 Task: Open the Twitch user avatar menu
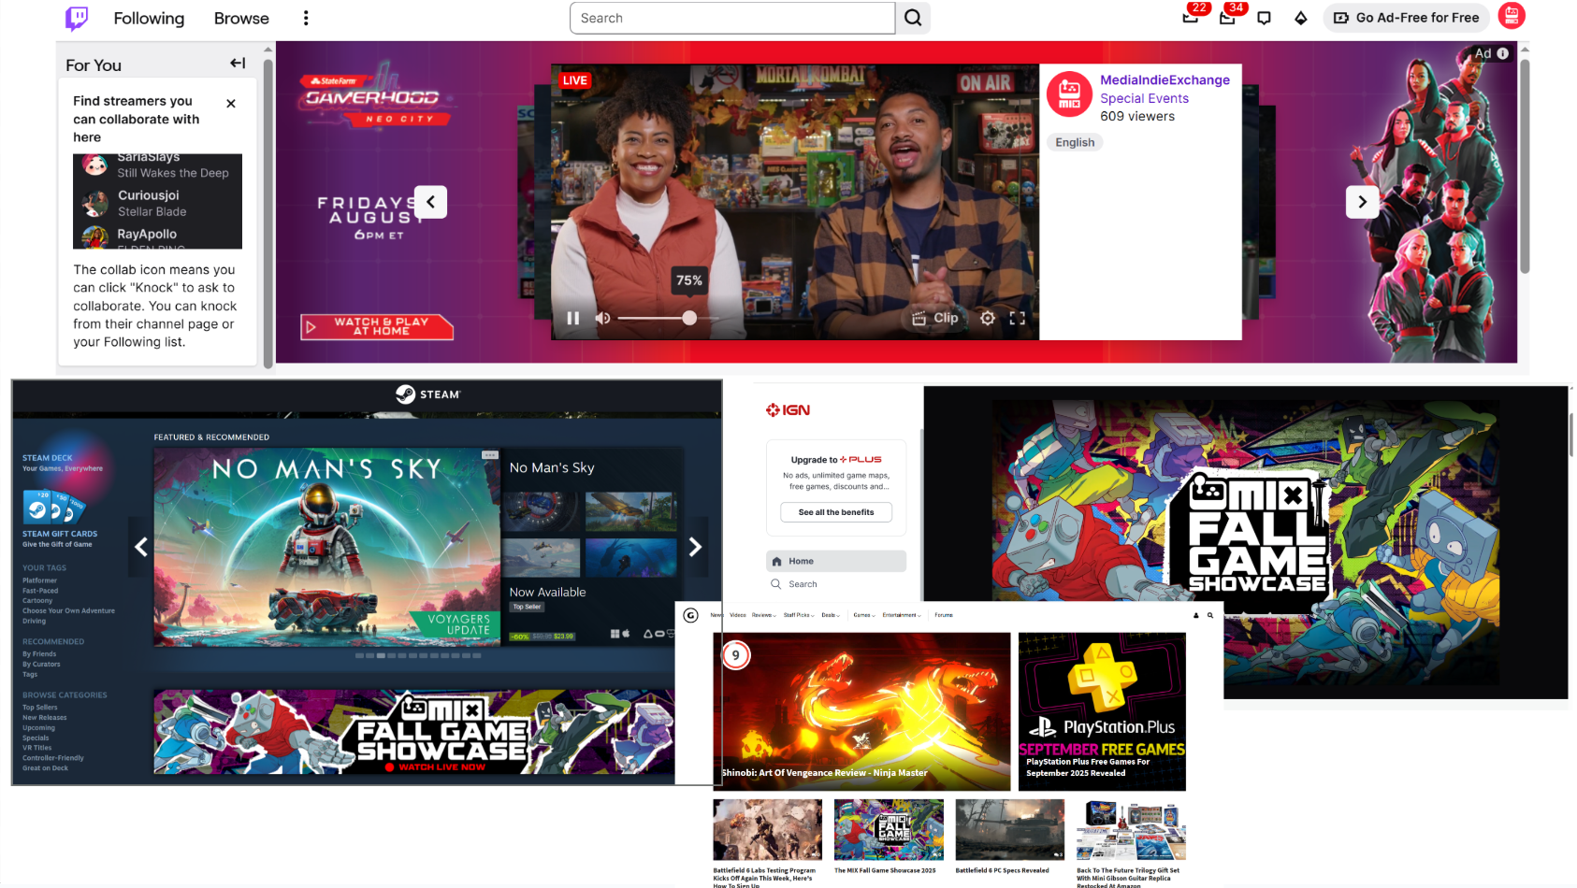[1512, 16]
